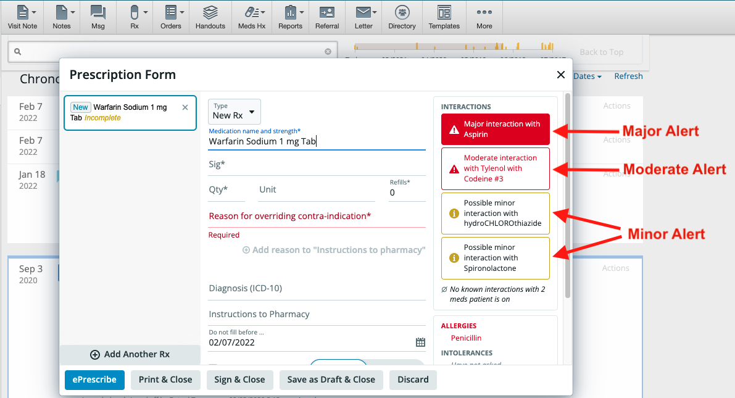This screenshot has width=735, height=398.
Task: Click the Spironolactone info icon
Action: coord(454,258)
